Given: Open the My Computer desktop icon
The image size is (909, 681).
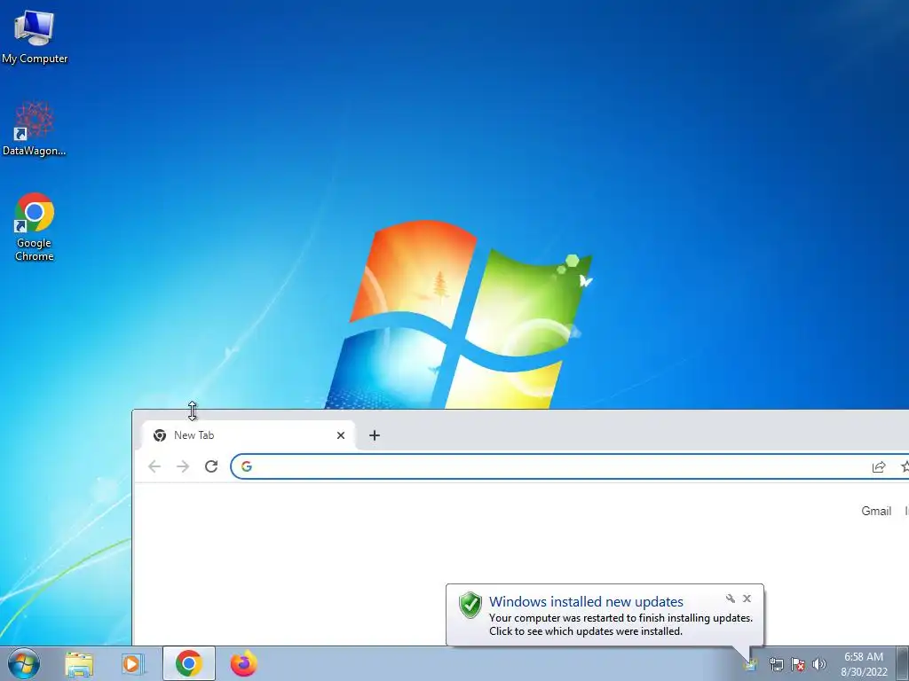Looking at the screenshot, I should click(35, 36).
